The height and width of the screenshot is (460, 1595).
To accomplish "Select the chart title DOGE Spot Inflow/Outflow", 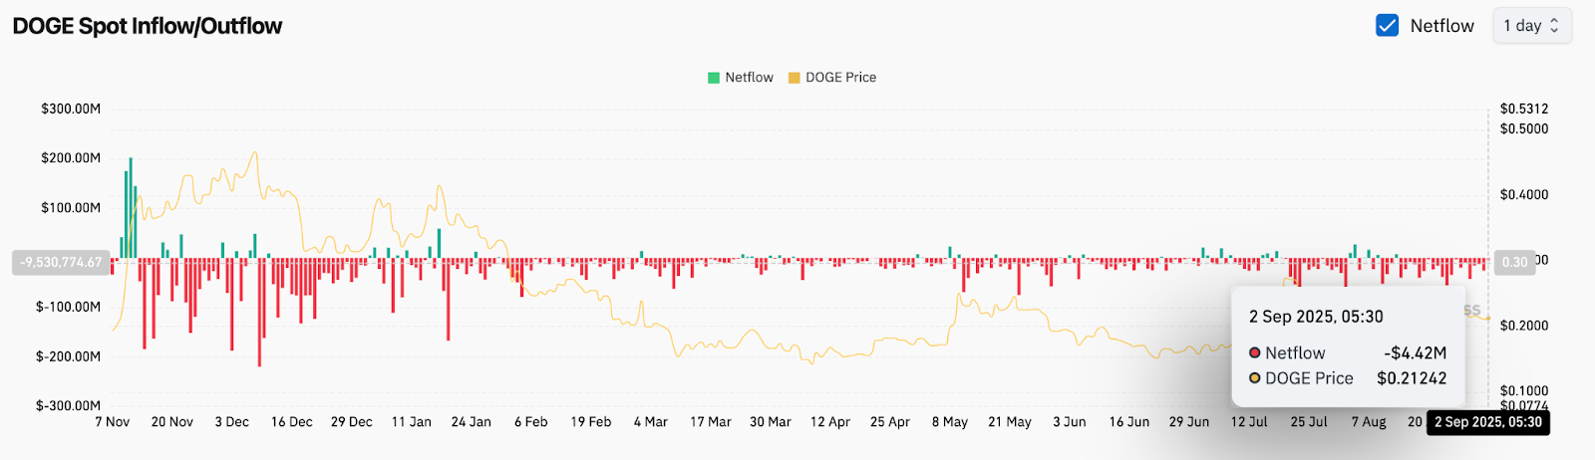I will [148, 26].
